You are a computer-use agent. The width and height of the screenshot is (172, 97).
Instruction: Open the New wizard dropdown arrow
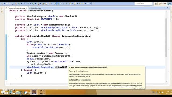pyautogui.click(x=4, y=4)
